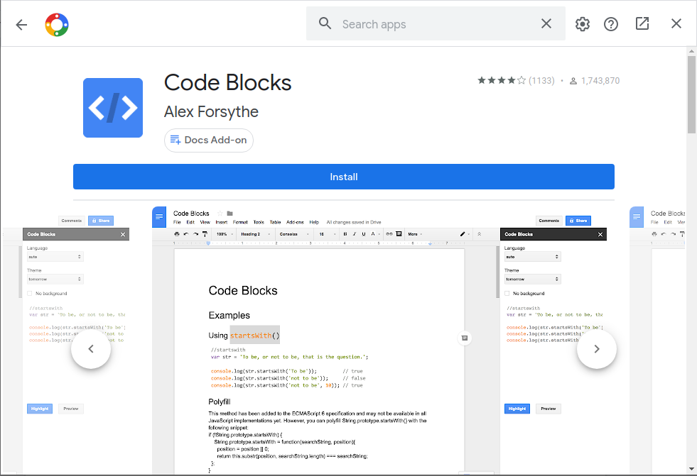
Task: Open the font size 10 dropdown
Action: 327,234
